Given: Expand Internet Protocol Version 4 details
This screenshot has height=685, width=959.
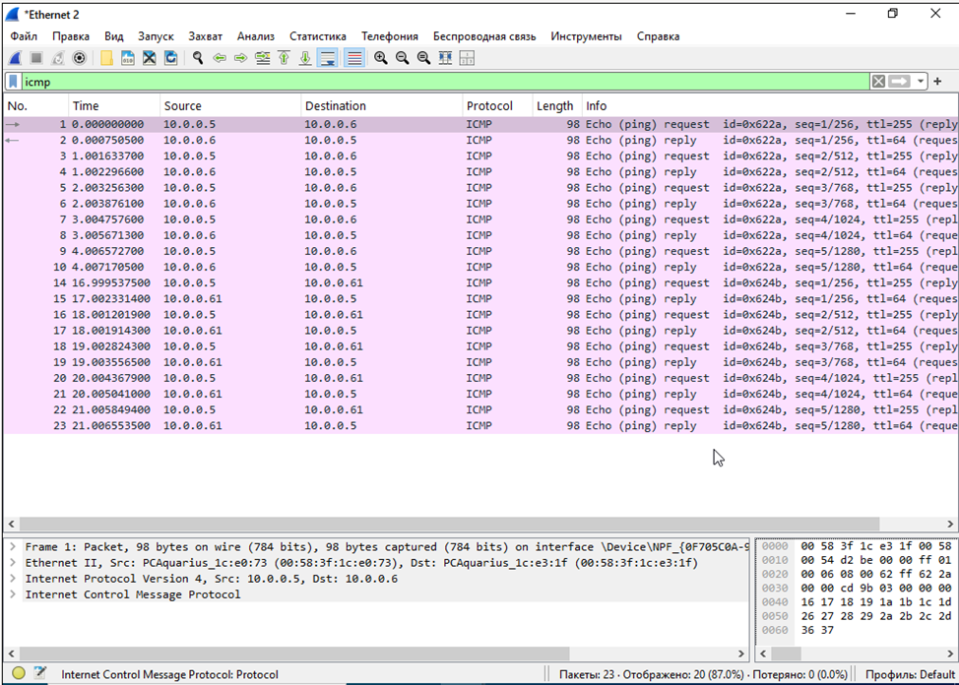Looking at the screenshot, I should (13, 579).
